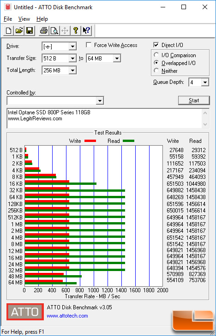This screenshot has height=336, width=216.
Task: Open the www.attotech.com link
Action: point(67,316)
